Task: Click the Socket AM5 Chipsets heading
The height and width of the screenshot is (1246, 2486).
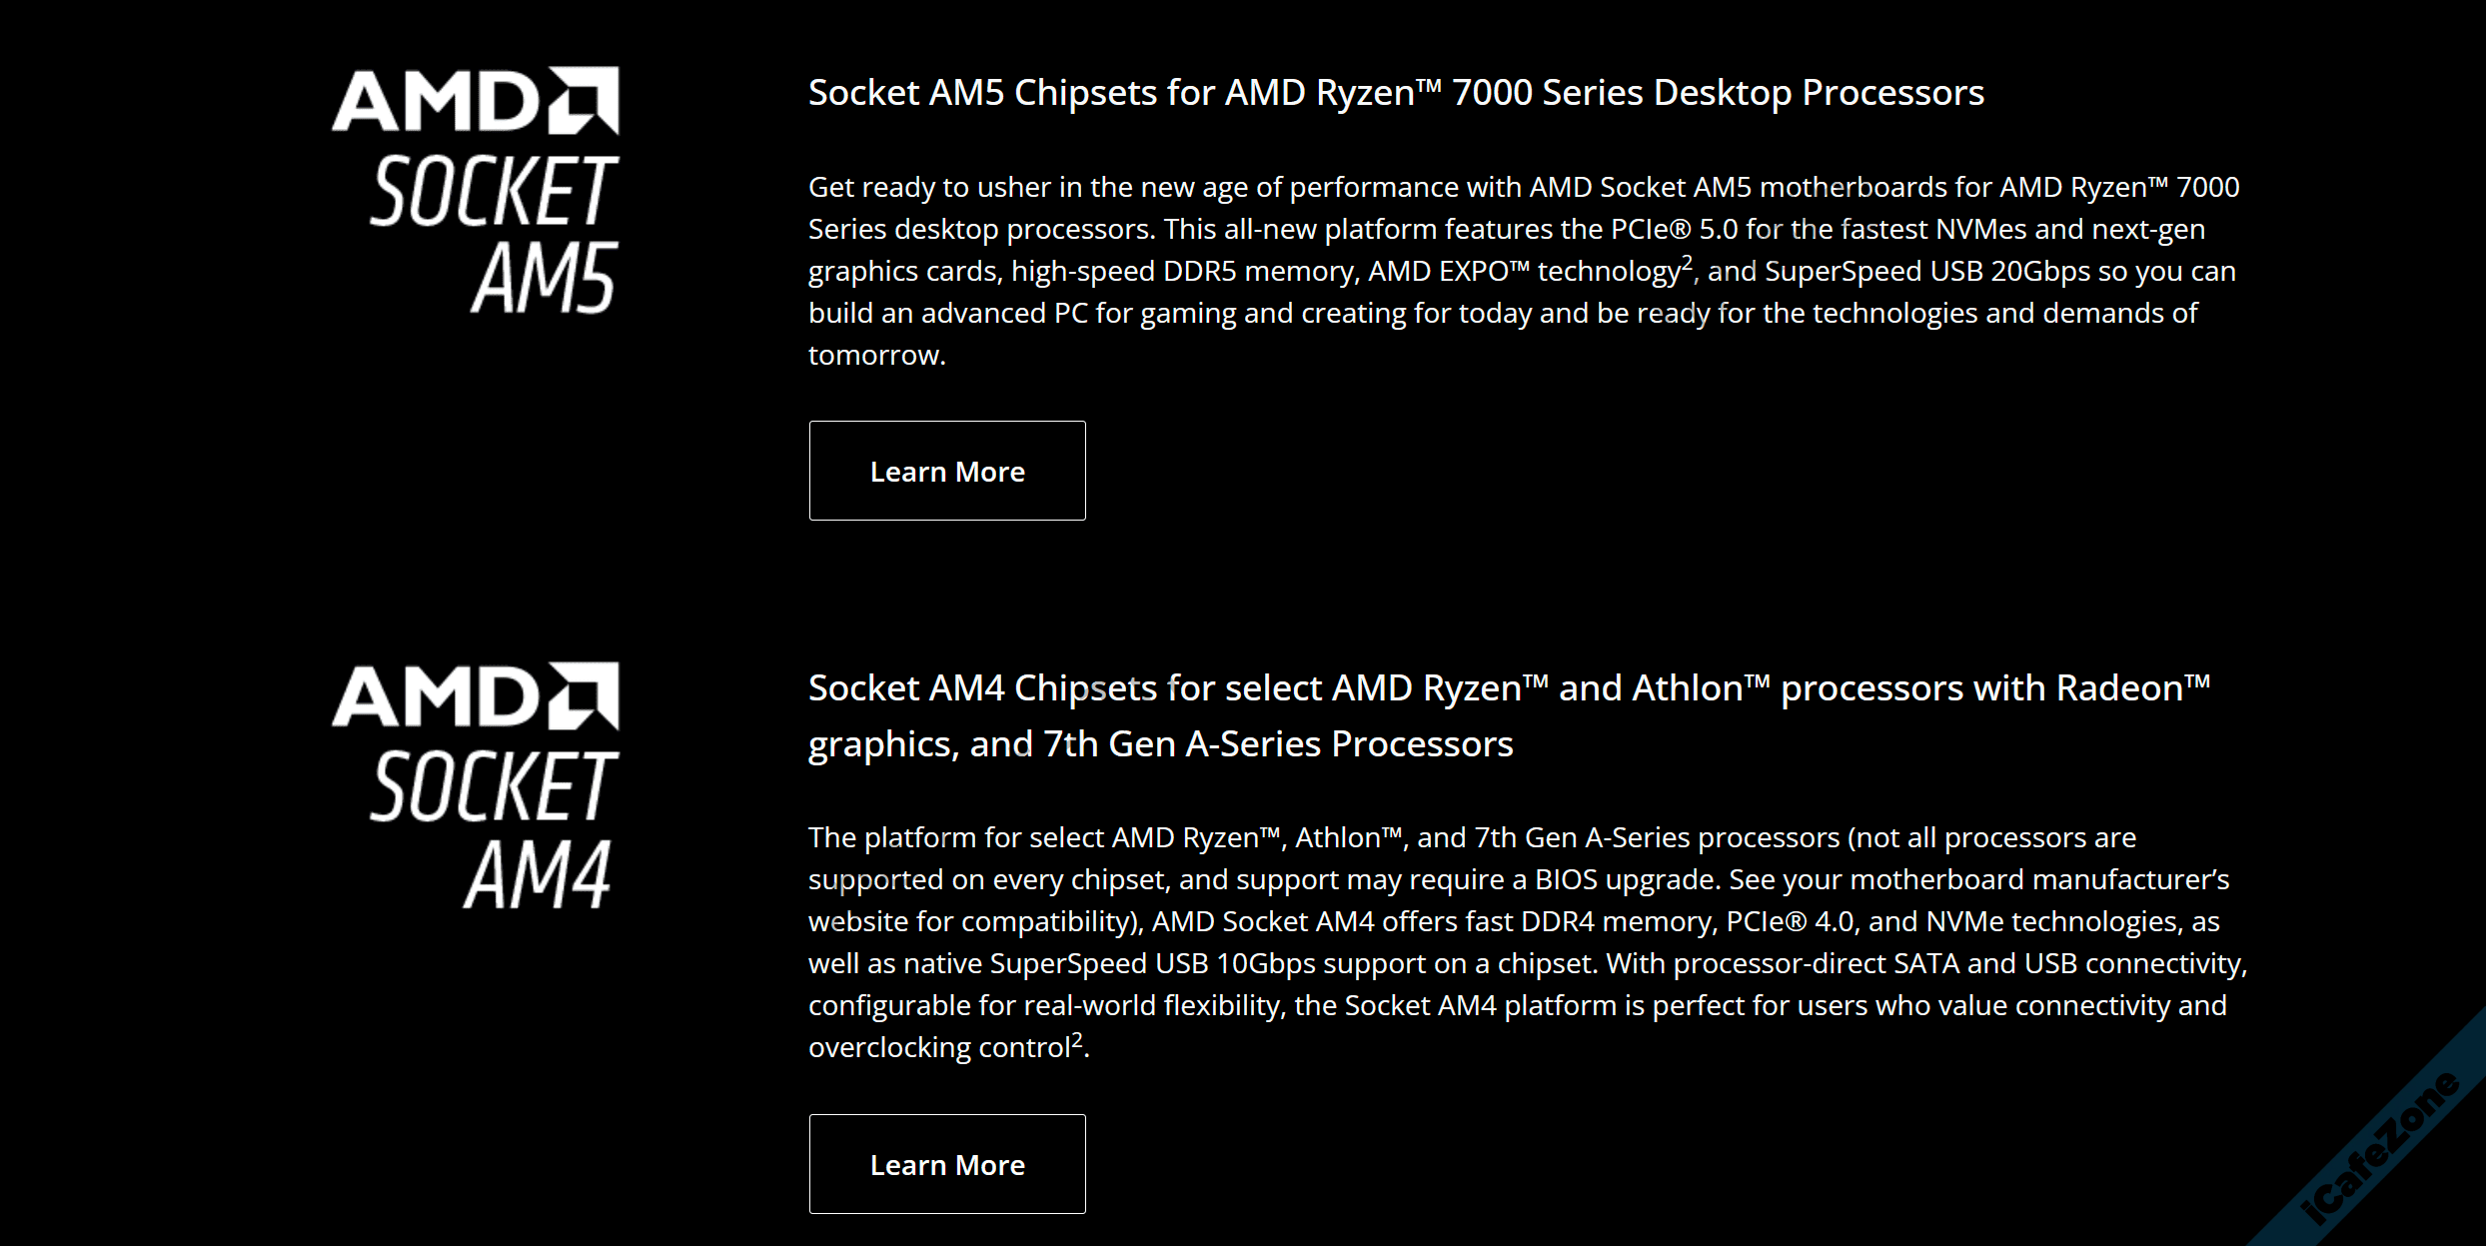Action: [x=1396, y=93]
